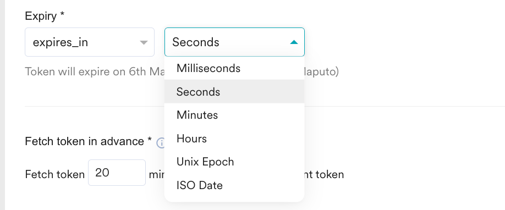Click the info icon beside Fetch token in advance
Viewport: 505px width, 210px height.
click(161, 142)
